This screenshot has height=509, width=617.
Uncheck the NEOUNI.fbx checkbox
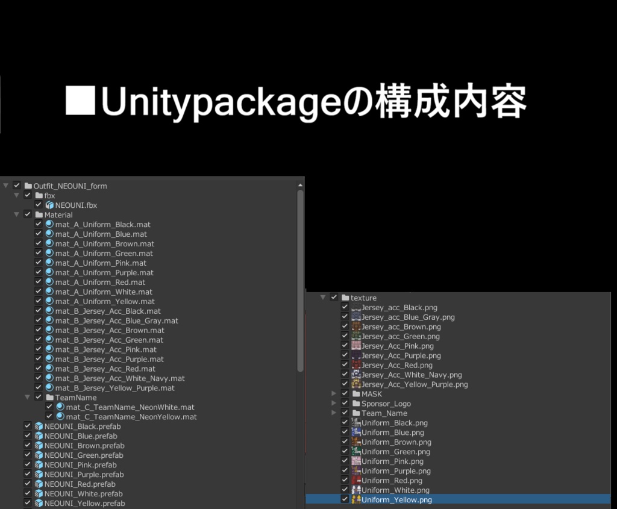[x=38, y=205]
